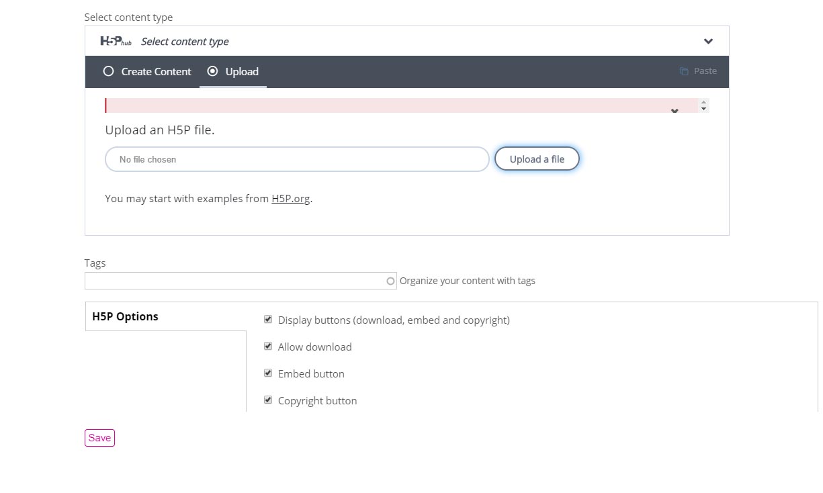Click the chevron on the error banner
This screenshot has width=823, height=493.
point(675,111)
